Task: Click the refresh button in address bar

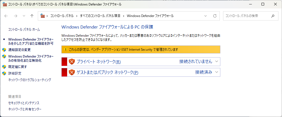Action: (215, 16)
